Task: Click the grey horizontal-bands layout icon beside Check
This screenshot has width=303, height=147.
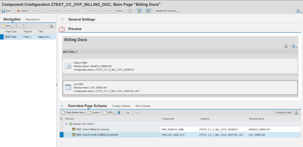Action: coord(130,11)
